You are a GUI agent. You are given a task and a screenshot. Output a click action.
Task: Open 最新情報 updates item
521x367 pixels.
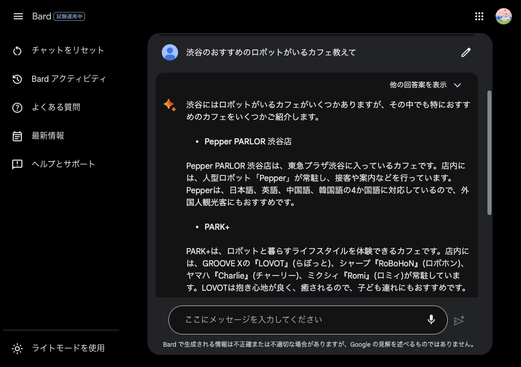48,136
